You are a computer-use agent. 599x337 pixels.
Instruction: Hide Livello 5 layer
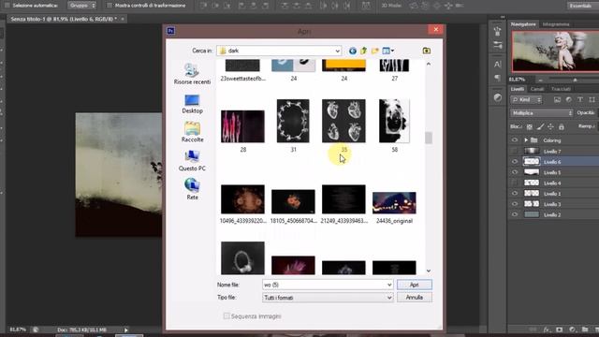click(x=515, y=172)
